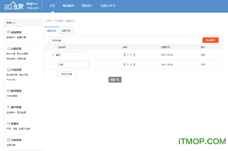228x151 pixels.
Task: Click the 添加分类 button
Action: coord(57,40)
